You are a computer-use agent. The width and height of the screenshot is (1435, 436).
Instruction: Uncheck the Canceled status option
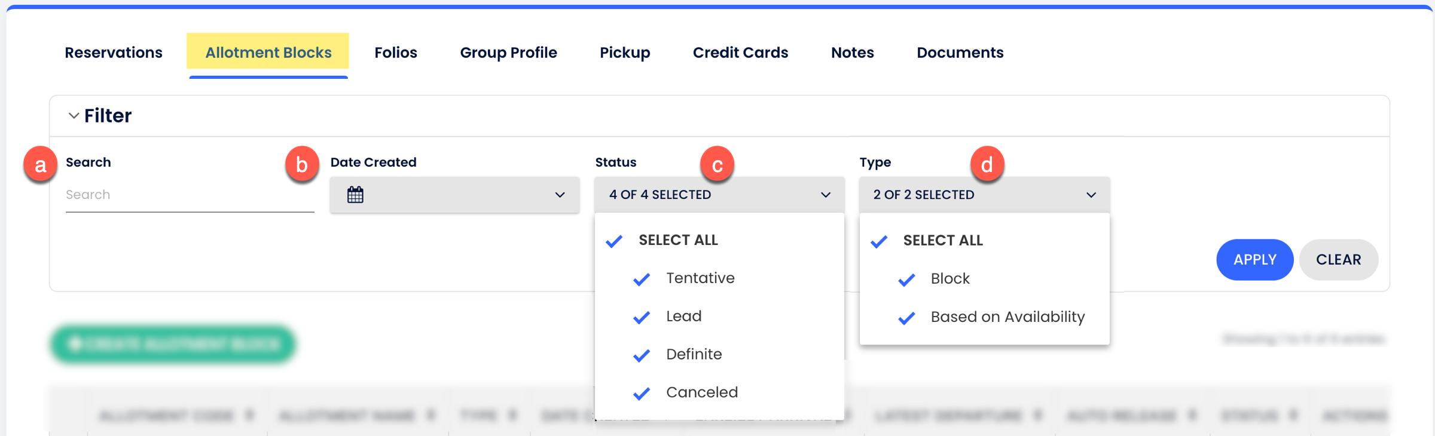(642, 394)
